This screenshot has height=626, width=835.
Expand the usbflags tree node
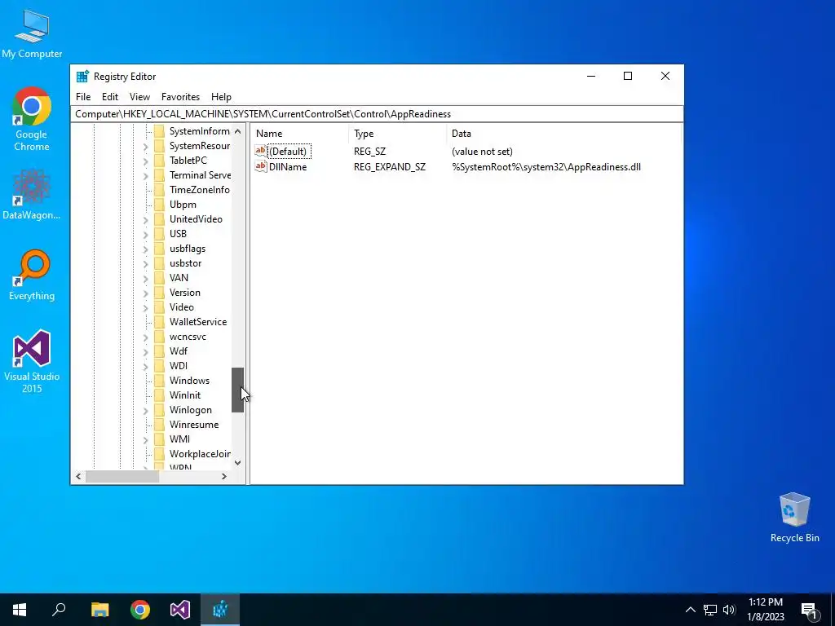click(145, 249)
